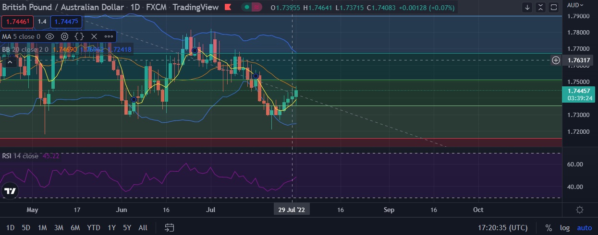
Task: Click the MA 5 close 0 label
Action: coord(21,36)
